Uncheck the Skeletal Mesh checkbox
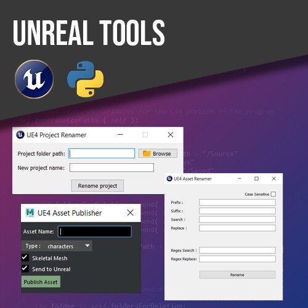Screen dimensions: 308x308 pyautogui.click(x=25, y=257)
